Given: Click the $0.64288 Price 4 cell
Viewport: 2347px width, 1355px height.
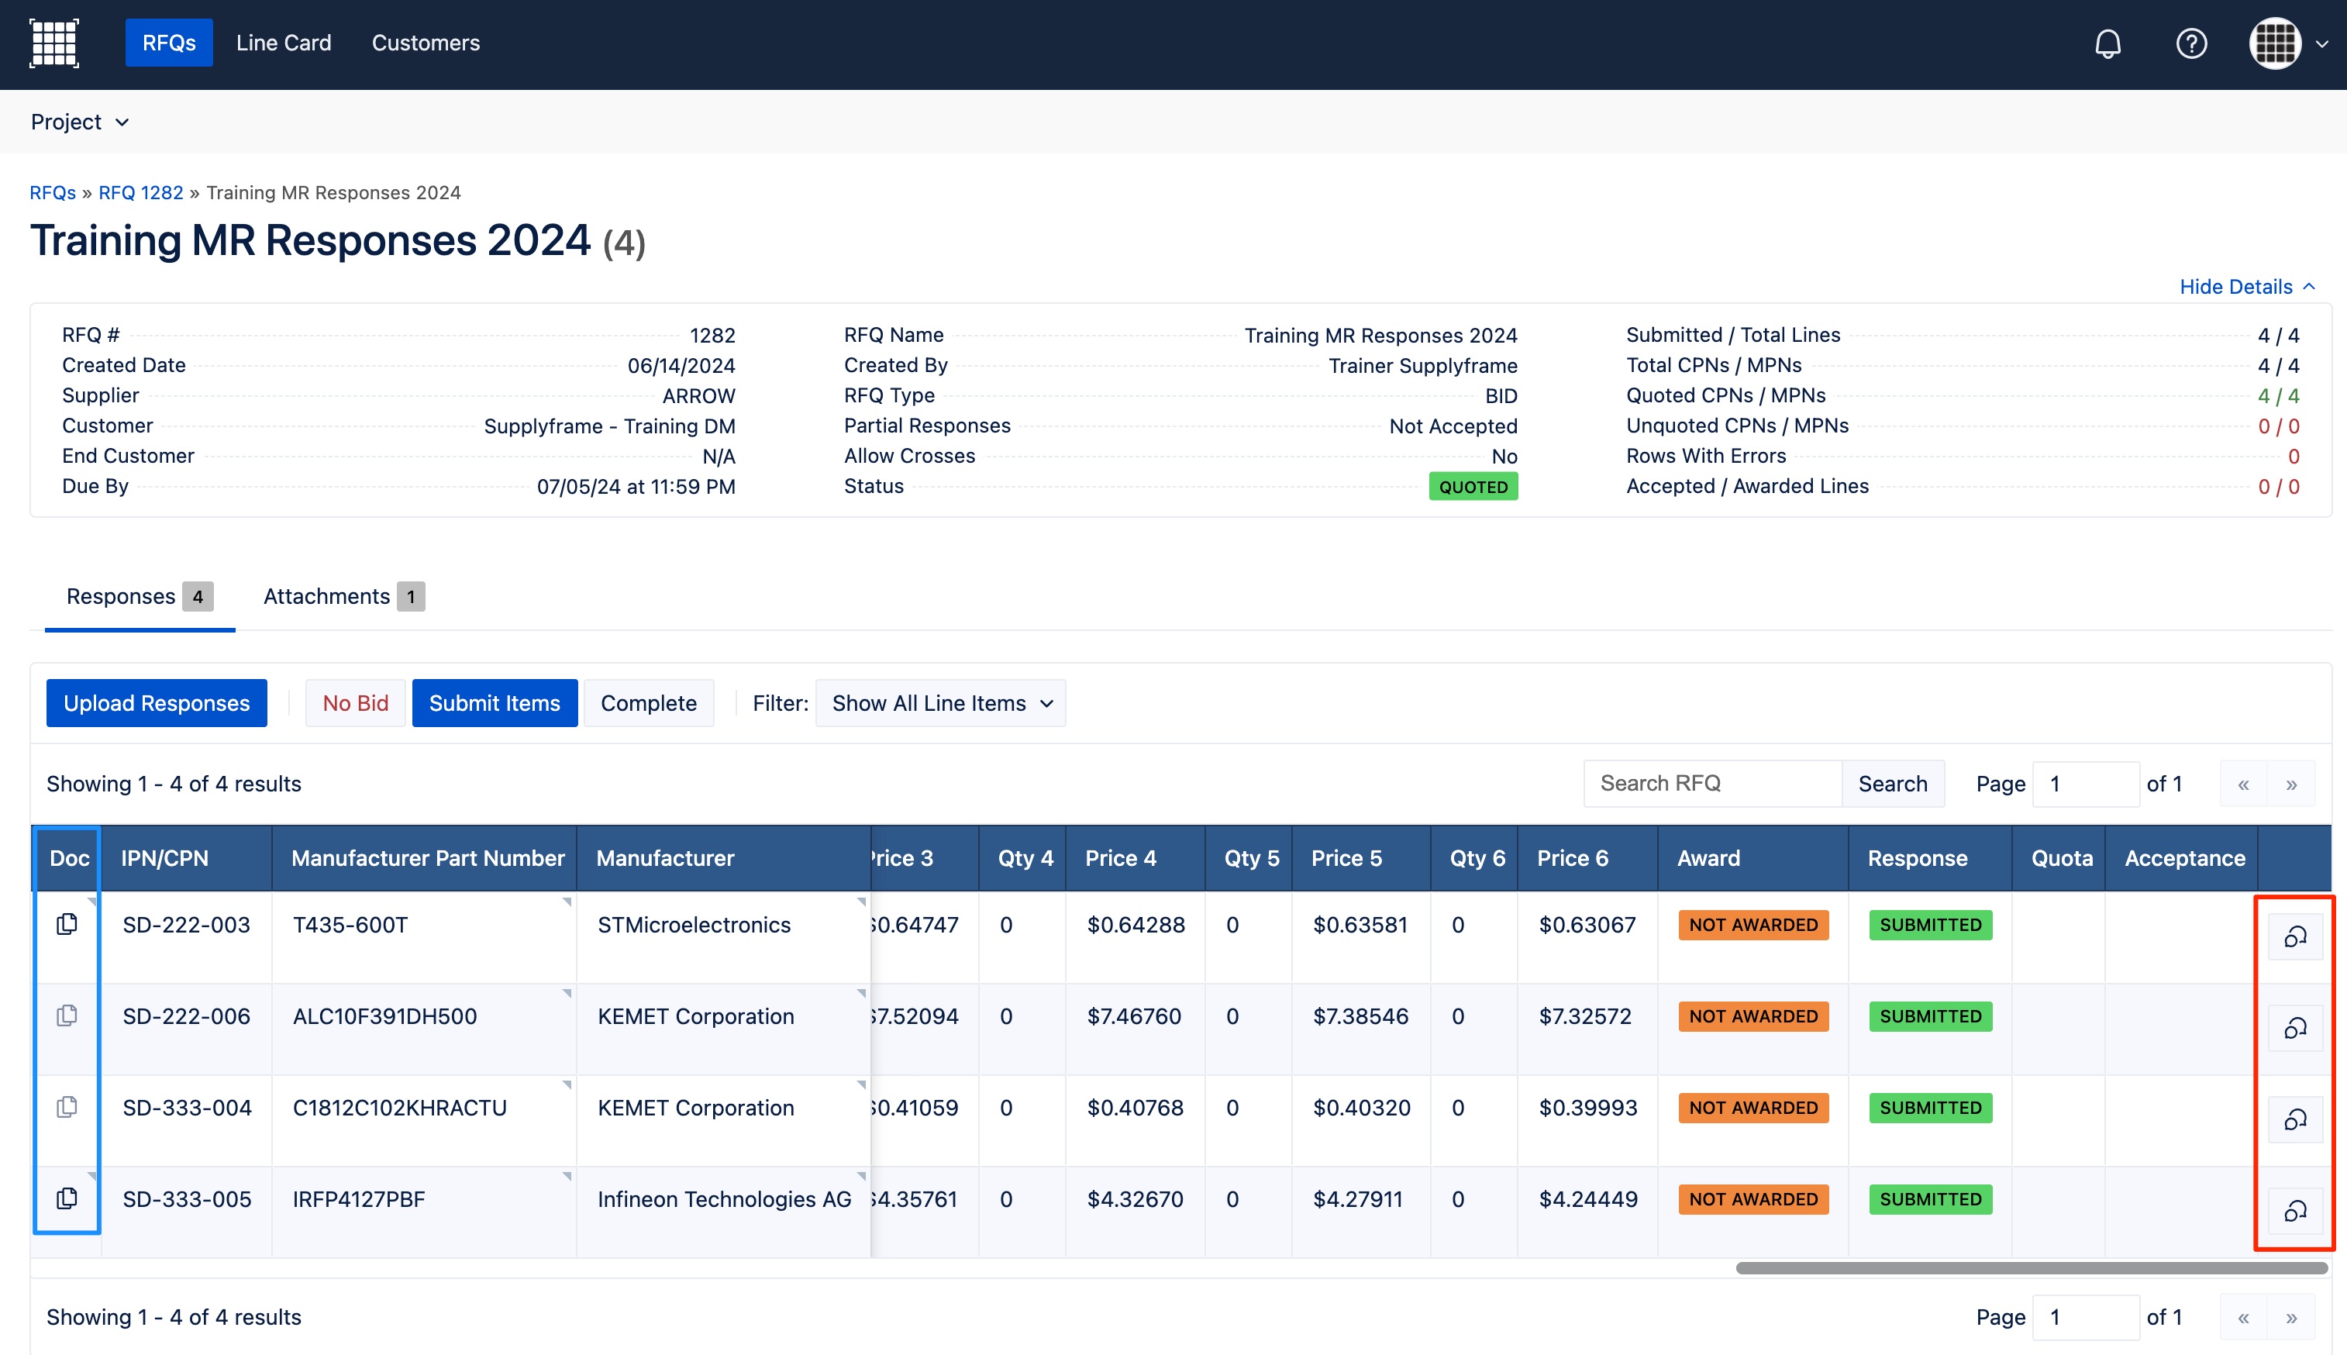Looking at the screenshot, I should coord(1135,937).
